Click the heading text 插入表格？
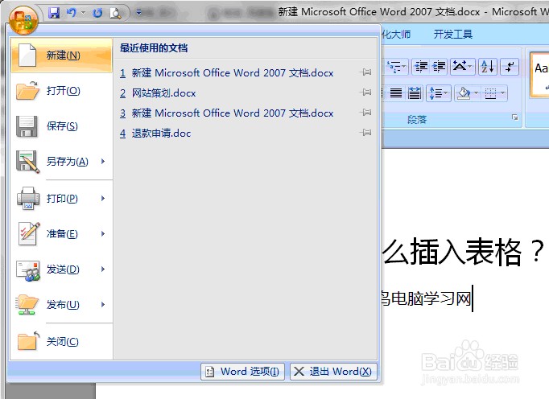The image size is (549, 399). (477, 251)
